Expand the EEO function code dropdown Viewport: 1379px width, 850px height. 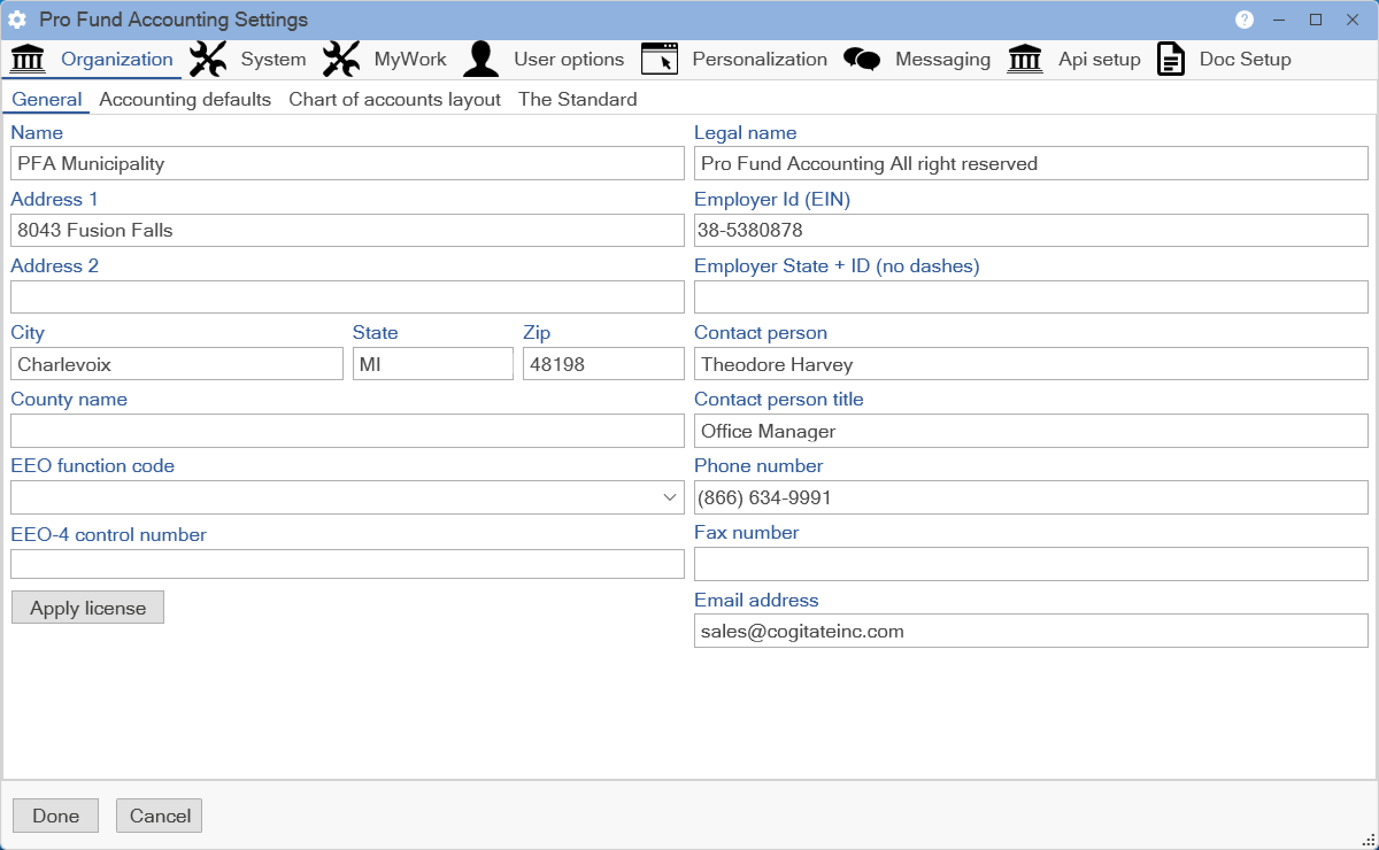click(x=669, y=497)
